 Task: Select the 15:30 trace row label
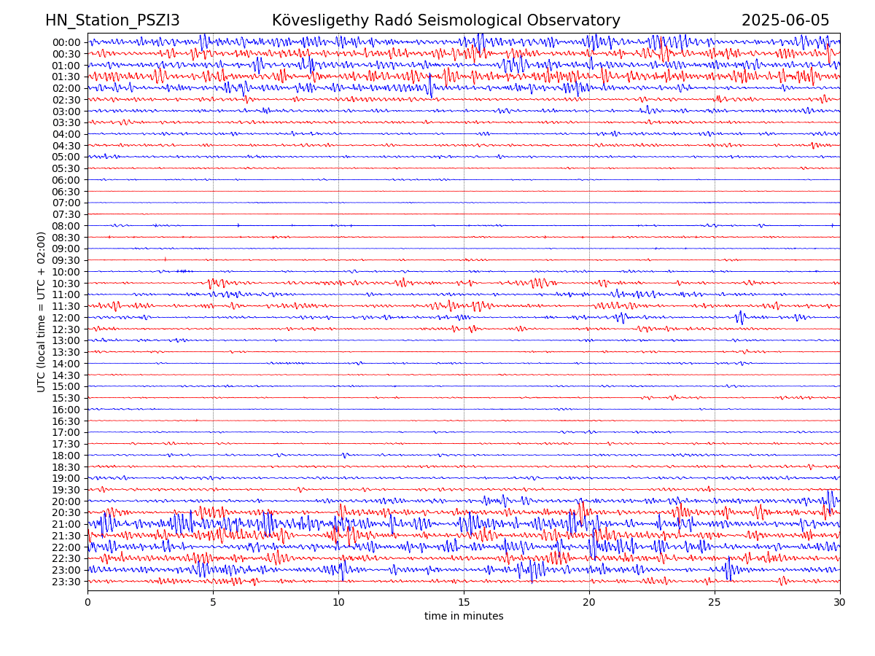(66, 398)
